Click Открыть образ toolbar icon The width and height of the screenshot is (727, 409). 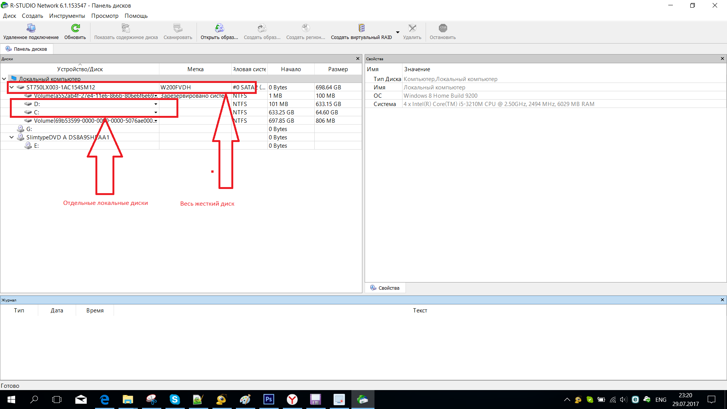(x=219, y=28)
